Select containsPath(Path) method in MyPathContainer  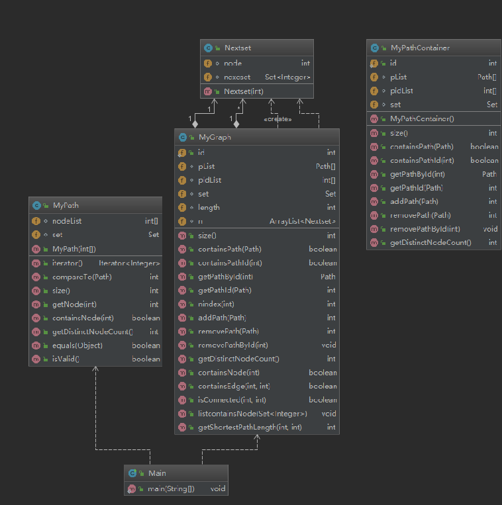pyautogui.click(x=422, y=146)
